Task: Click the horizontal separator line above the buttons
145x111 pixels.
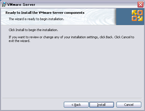Action: (72, 98)
